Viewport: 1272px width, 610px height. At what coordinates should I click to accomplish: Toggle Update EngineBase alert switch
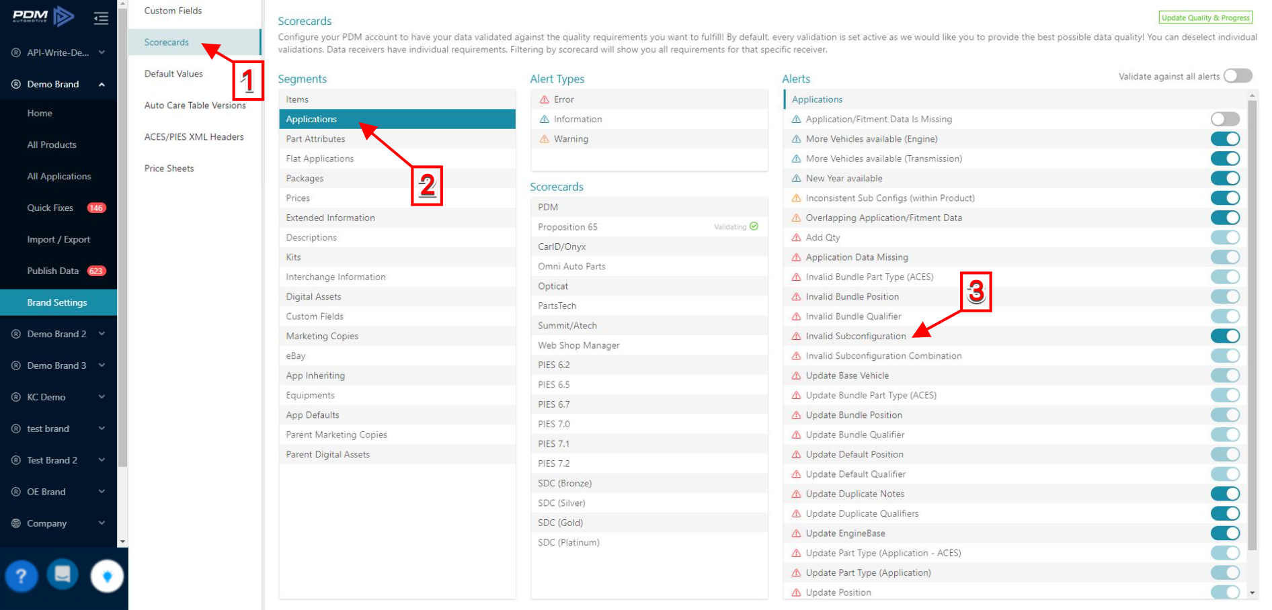pos(1225,533)
